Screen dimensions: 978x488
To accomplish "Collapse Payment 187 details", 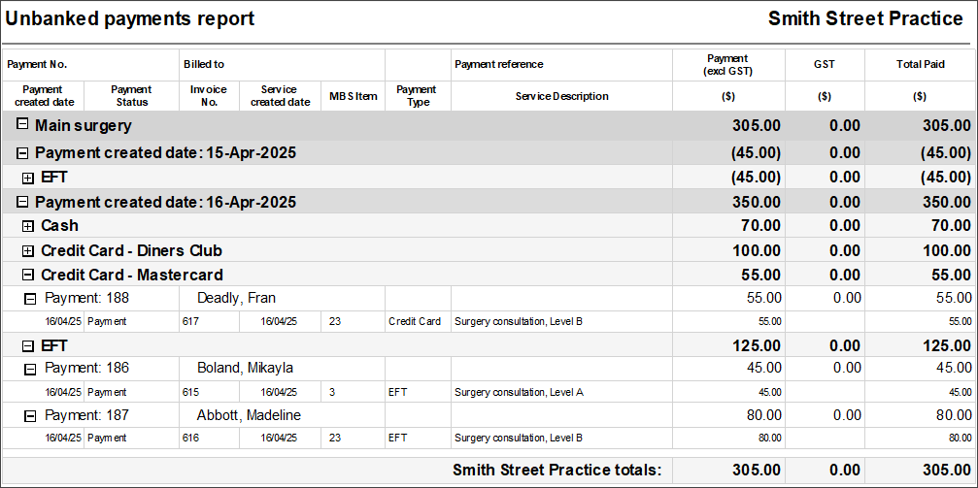I will (x=29, y=415).
